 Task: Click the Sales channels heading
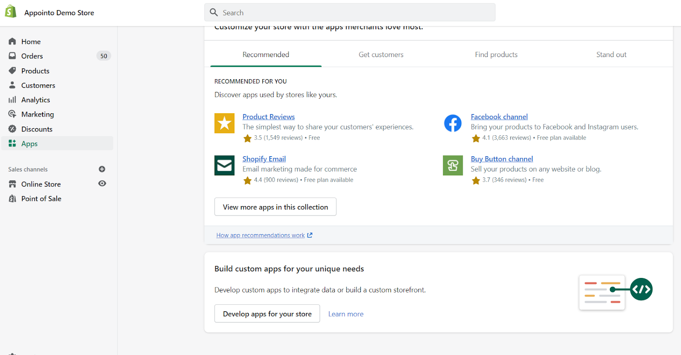click(x=28, y=169)
